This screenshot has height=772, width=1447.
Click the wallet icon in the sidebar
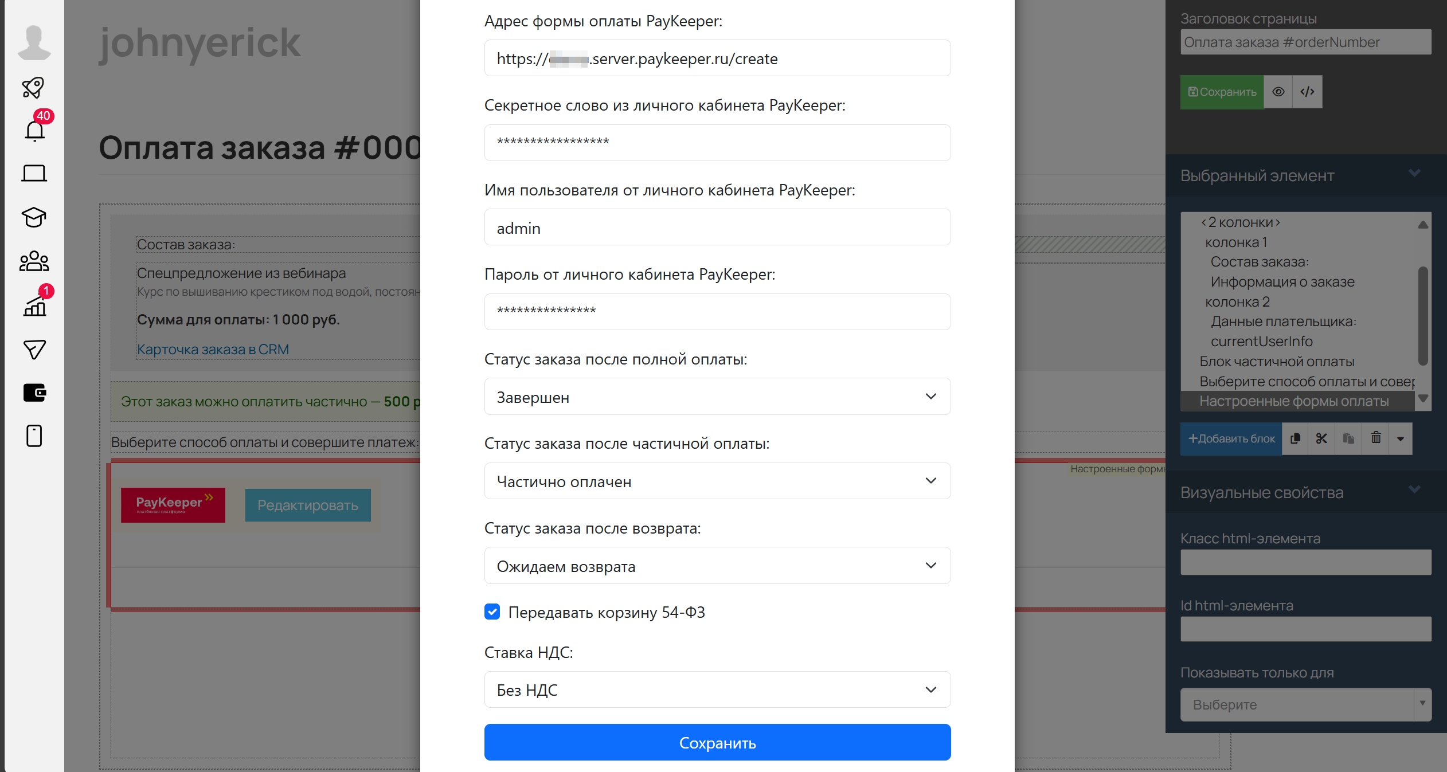click(34, 393)
